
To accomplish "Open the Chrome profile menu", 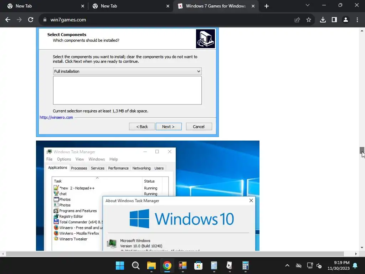I will pos(346,20).
